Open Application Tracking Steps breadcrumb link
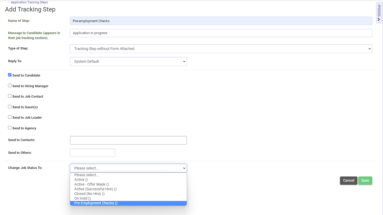This screenshot has width=383, height=215. (29, 2)
